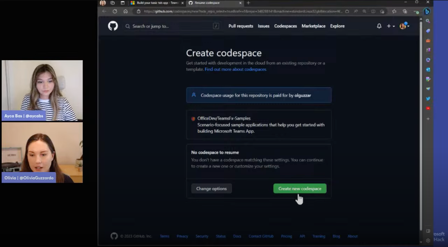Screen dimensions: 448x247
Task: Open Pricing footer link
Action: 287,236
